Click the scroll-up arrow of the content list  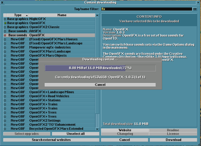tap(97, 15)
